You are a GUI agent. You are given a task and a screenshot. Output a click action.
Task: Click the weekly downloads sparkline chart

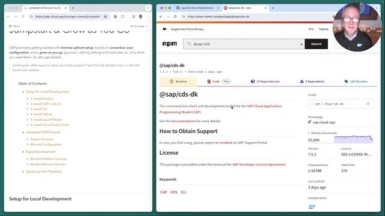[353, 139]
